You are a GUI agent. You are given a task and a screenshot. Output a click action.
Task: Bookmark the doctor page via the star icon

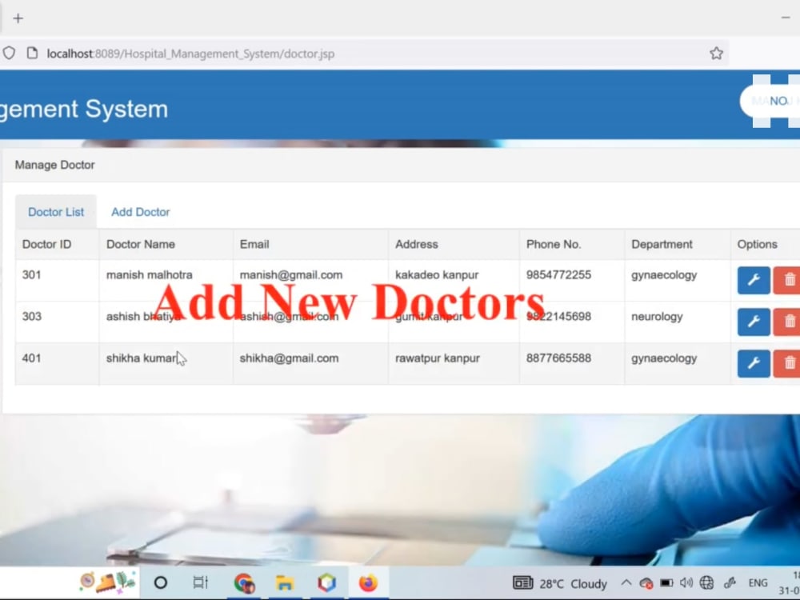click(716, 53)
